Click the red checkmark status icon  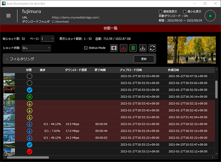click(x=29, y=151)
